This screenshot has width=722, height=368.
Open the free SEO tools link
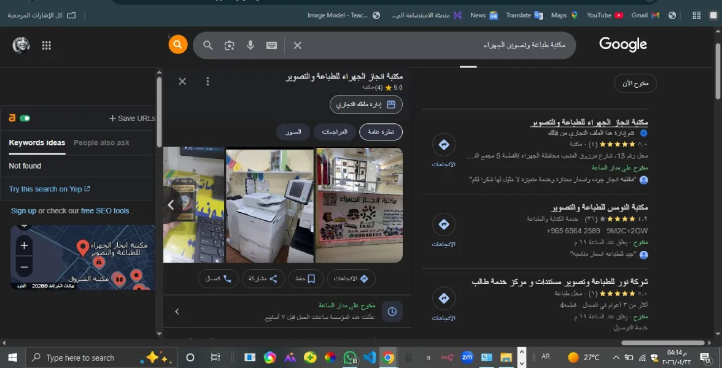click(x=105, y=211)
